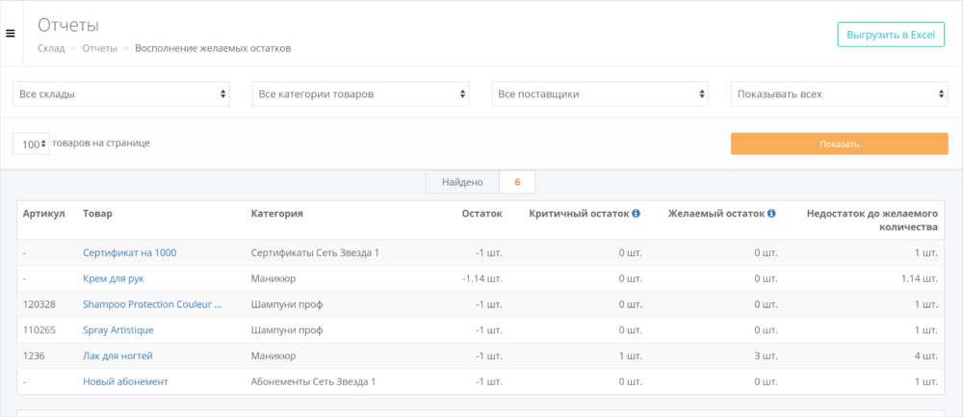The image size is (963, 417).
Task: Open product Spray Artistique
Action: [117, 329]
